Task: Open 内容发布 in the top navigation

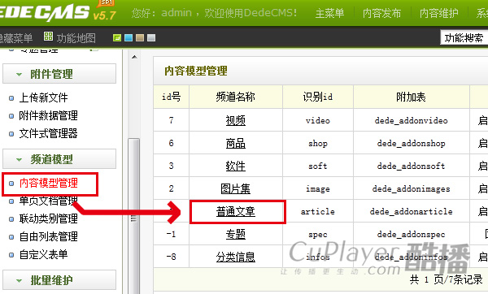Action: 382,13
